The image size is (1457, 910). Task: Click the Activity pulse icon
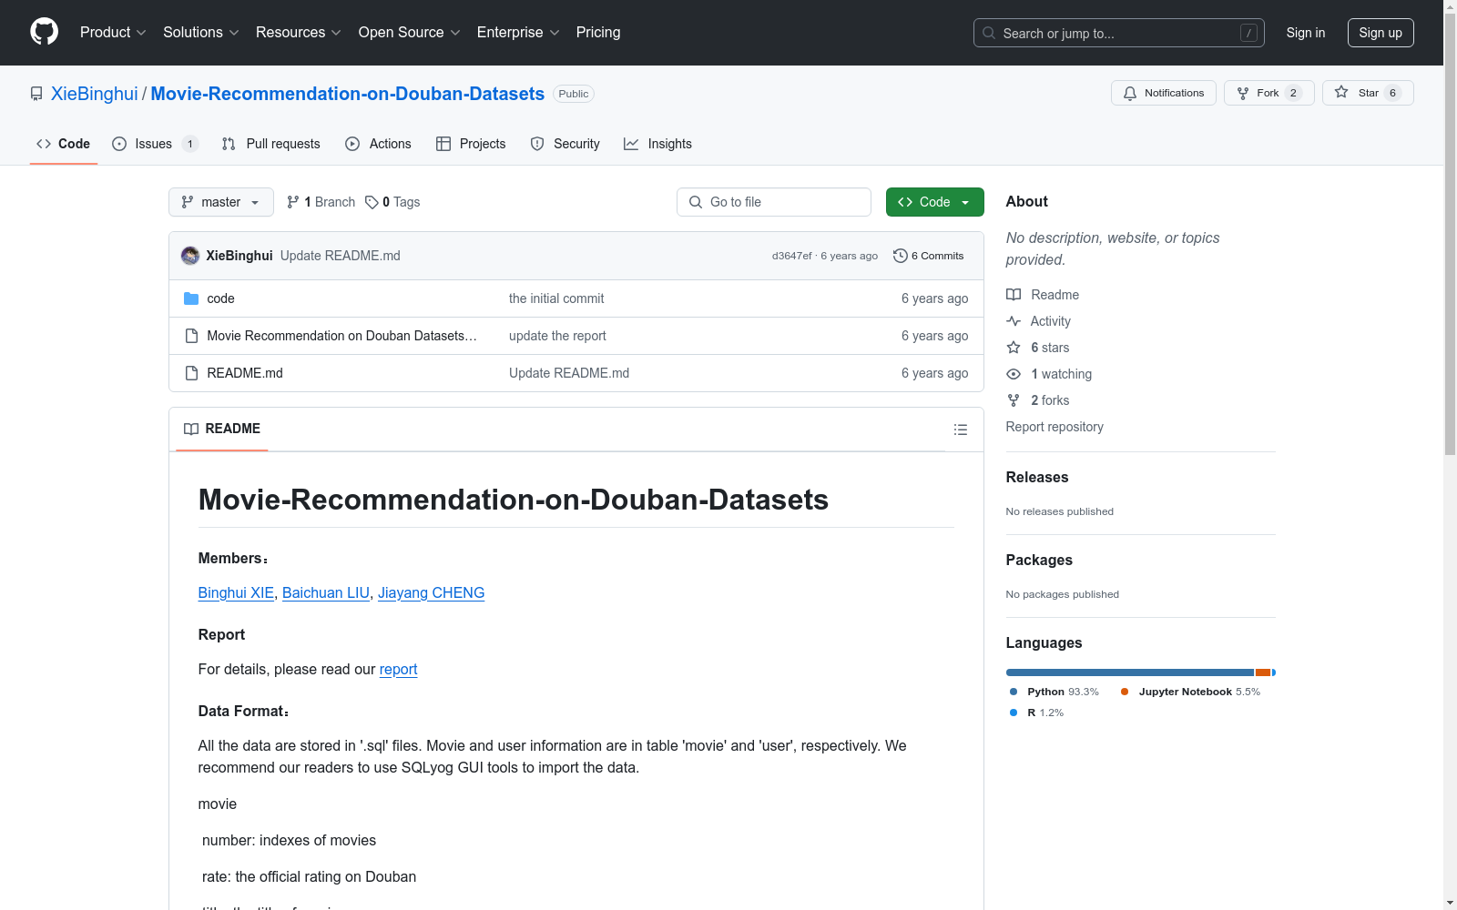tap(1014, 321)
